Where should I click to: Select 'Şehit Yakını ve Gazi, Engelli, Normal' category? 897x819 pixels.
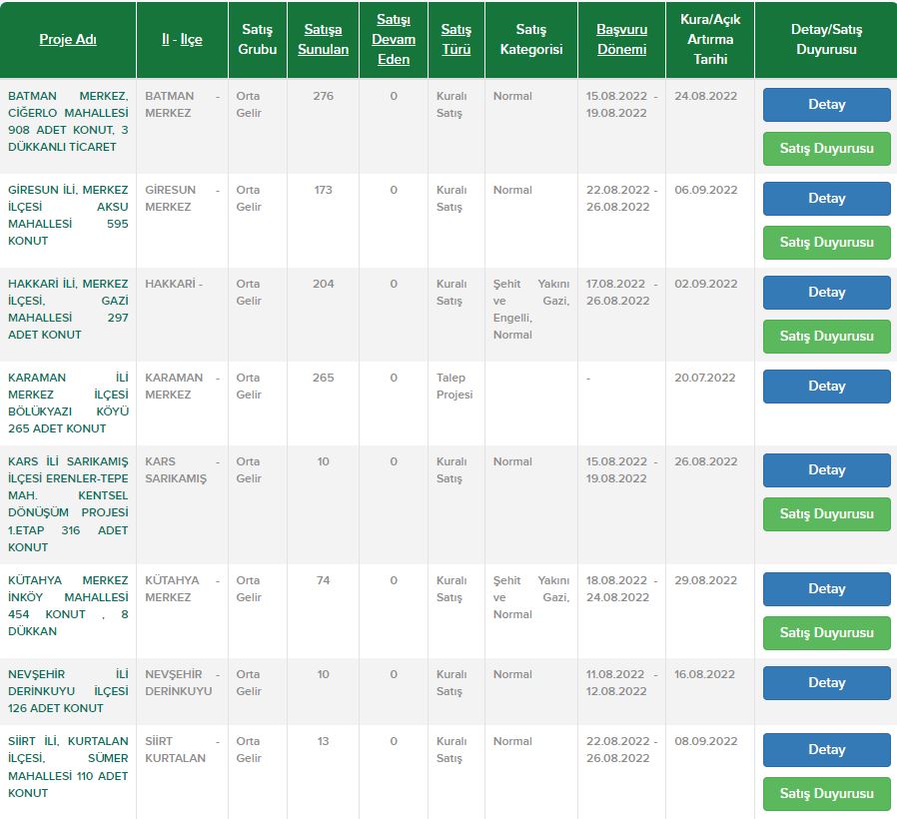pos(530,309)
